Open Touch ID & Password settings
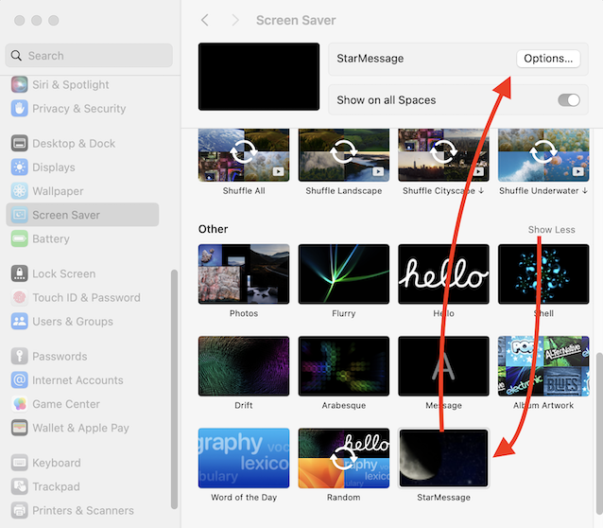 point(86,298)
